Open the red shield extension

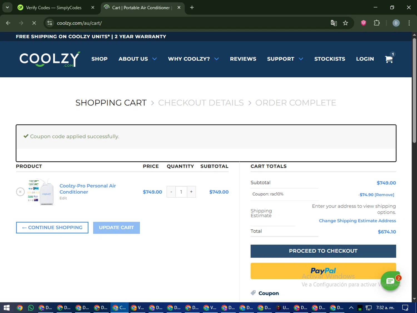pyautogui.click(x=363, y=23)
